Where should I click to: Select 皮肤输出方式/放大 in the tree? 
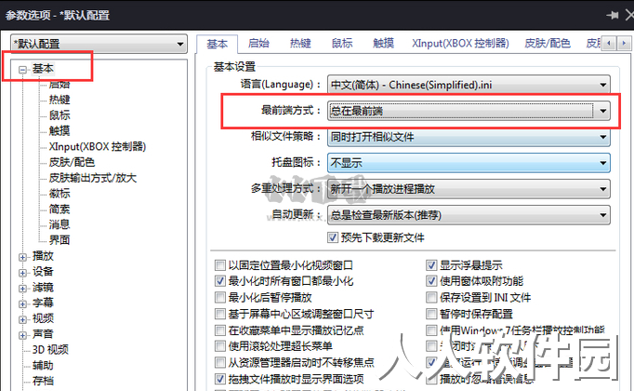93,178
